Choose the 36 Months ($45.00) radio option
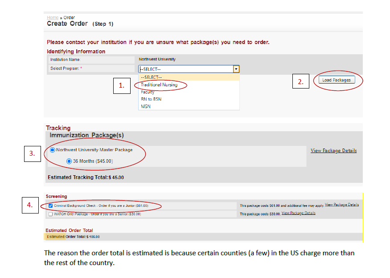390x278 pixels. click(x=69, y=161)
